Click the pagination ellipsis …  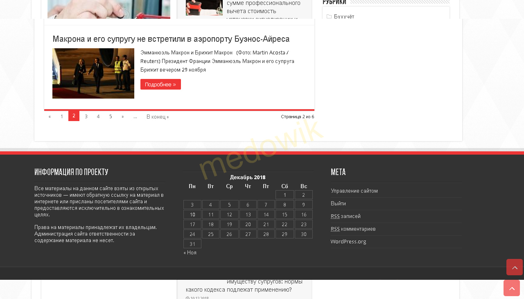tap(135, 117)
